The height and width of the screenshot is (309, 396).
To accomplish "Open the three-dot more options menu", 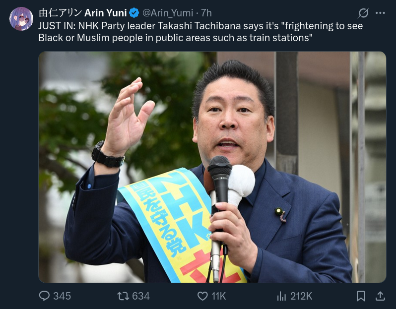I will tap(380, 13).
